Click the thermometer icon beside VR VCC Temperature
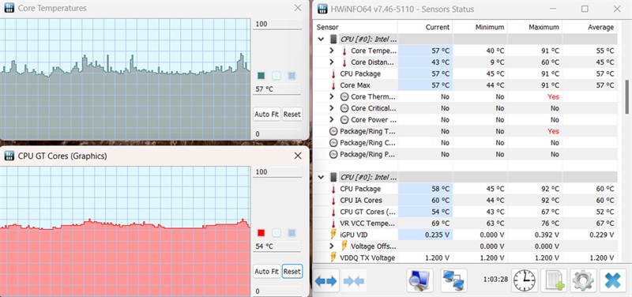 click(x=333, y=224)
